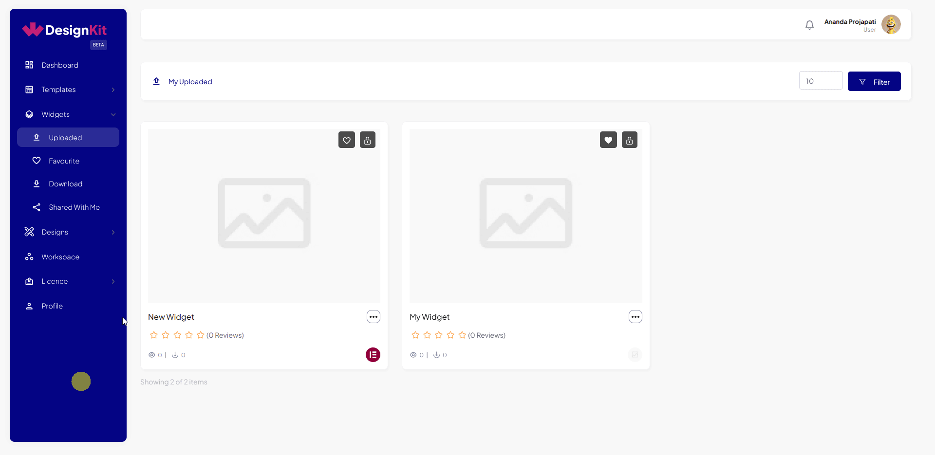935x455 pixels.
Task: Rate New Widget with the first star
Action: click(153, 335)
